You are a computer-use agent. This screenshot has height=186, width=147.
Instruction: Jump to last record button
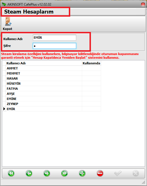tap(65, 173)
